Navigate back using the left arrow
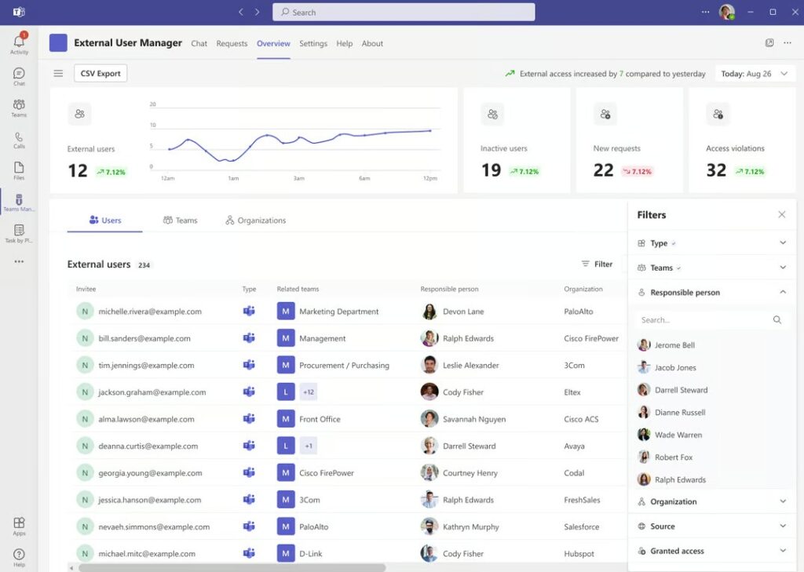The image size is (804, 572). pos(241,12)
